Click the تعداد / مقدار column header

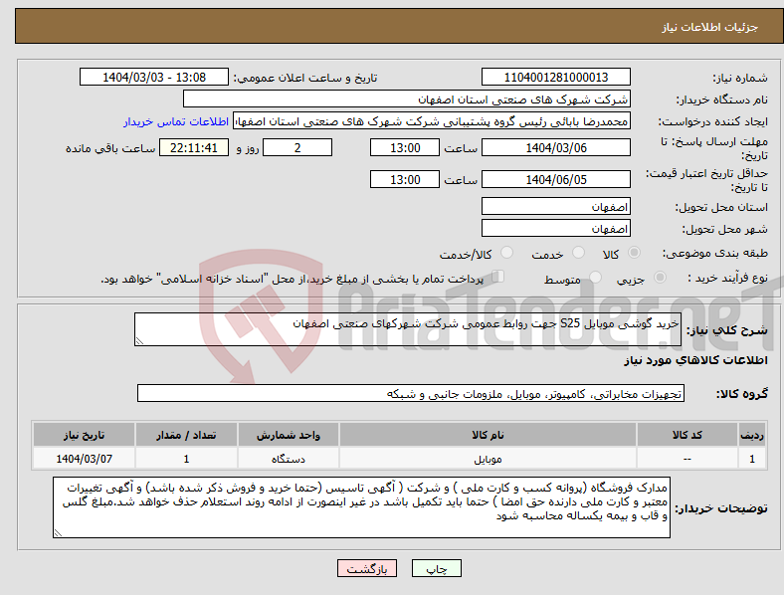point(186,435)
